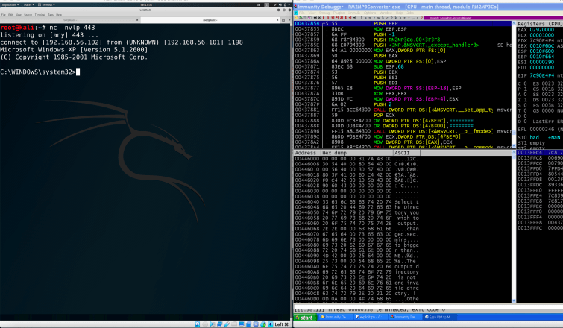Image resolution: width=563 pixels, height=328 pixels.
Task: Click the Windows XP Start button
Action: coord(305,318)
